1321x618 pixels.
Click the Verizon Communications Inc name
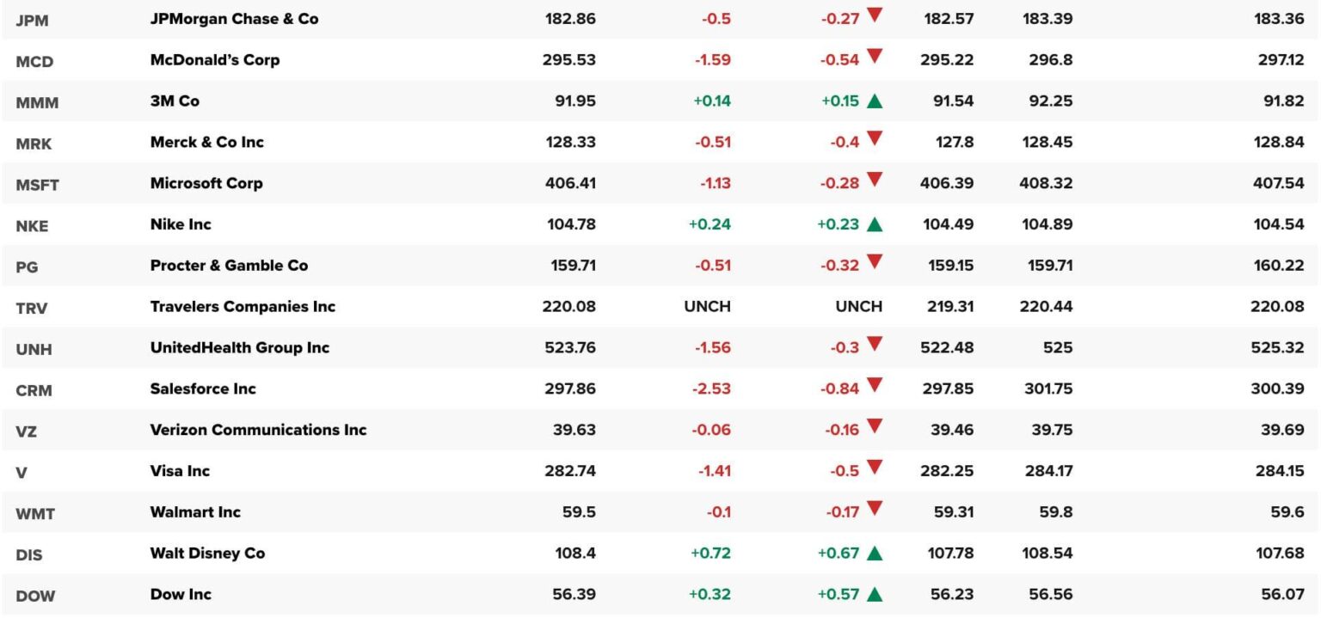click(x=258, y=430)
